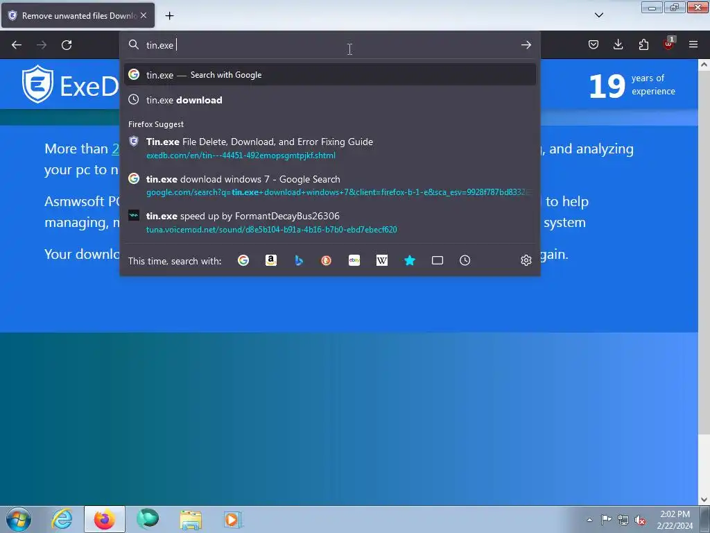This screenshot has height=533, width=710.
Task: Switch to Firefox in the taskbar
Action: (104, 519)
